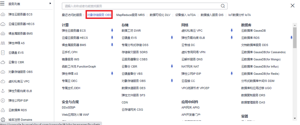Unpin 云硬盘 EVS under 存储

[x=172, y=38]
